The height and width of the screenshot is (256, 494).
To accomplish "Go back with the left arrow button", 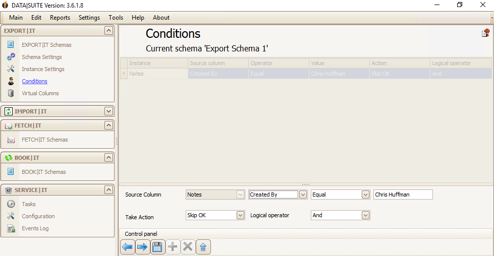I will [x=128, y=247].
